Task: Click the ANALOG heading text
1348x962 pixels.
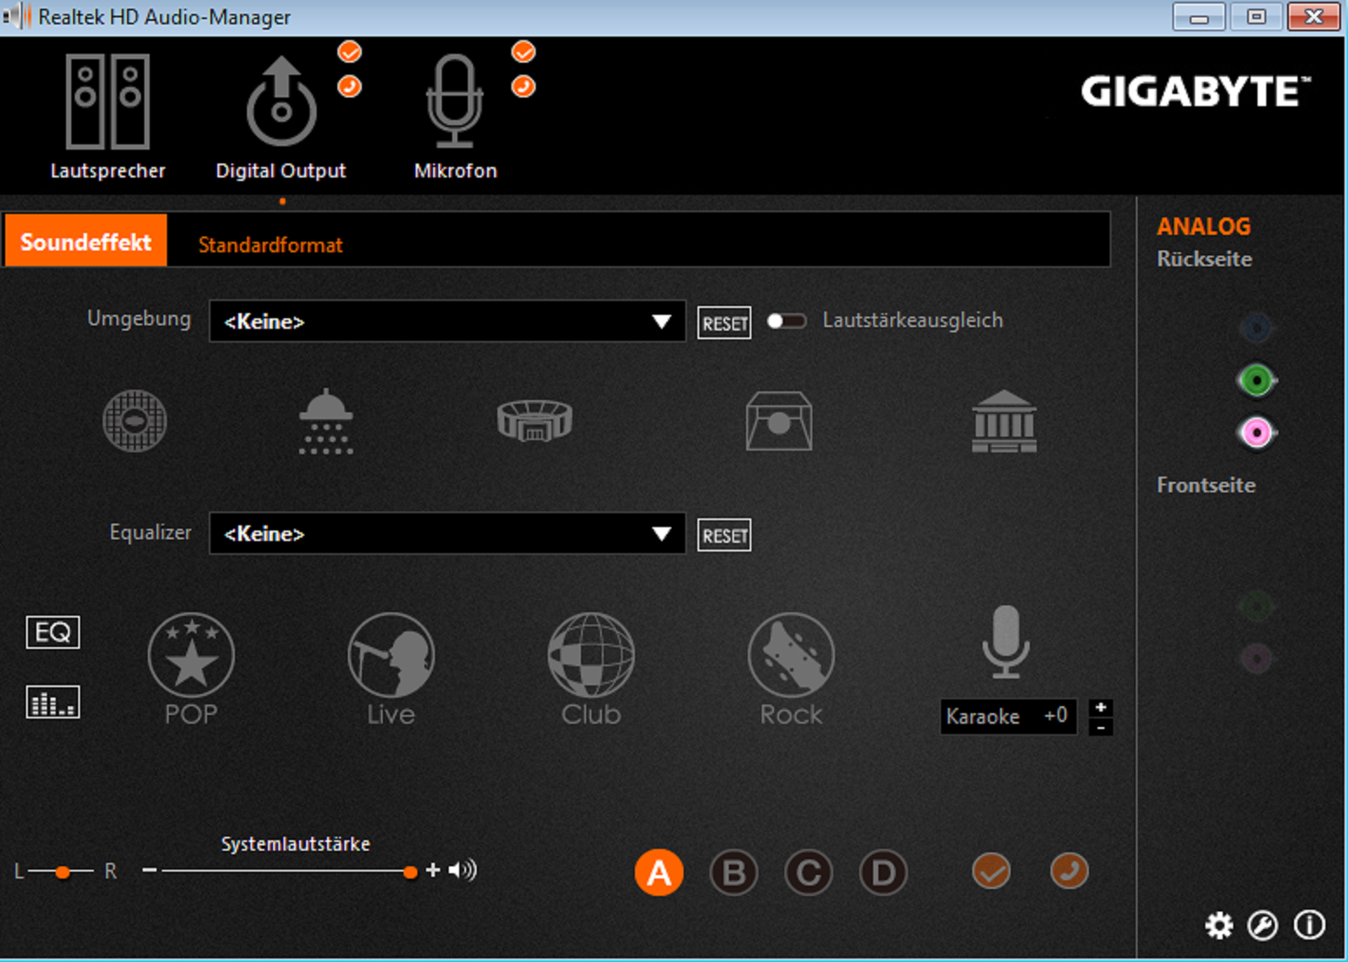Action: coord(1204,226)
